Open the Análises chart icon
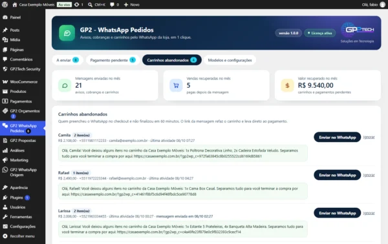The height and width of the screenshot is (244, 388). tap(5, 150)
